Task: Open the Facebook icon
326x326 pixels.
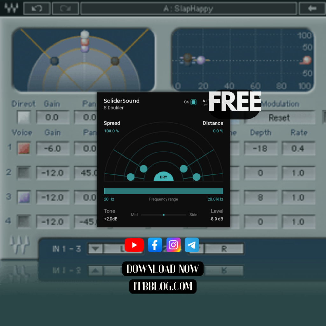Action: (155, 245)
